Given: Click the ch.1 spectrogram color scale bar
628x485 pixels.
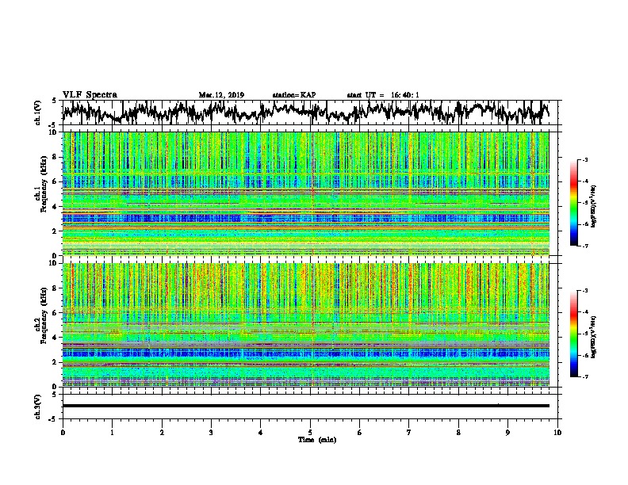Looking at the screenshot, I should 574,203.
